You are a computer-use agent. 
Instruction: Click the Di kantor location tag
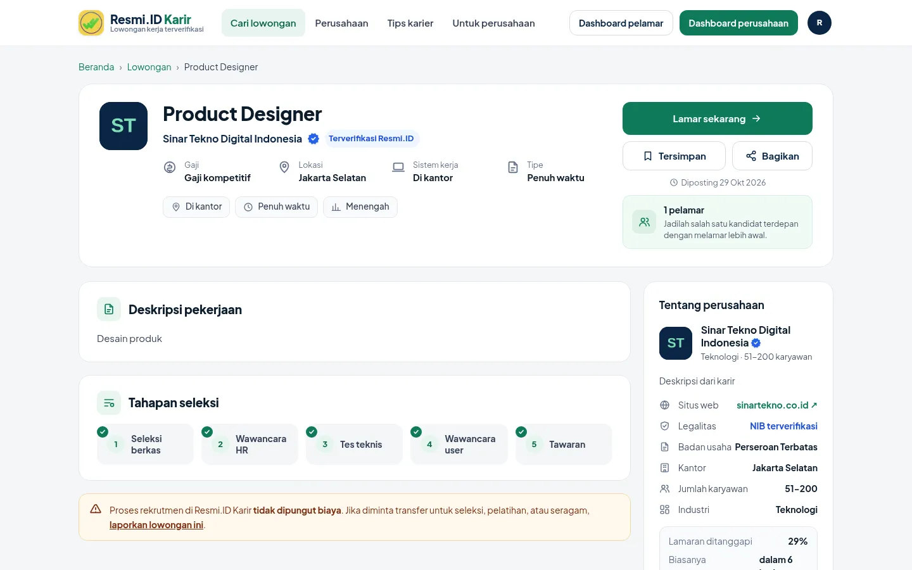[196, 207]
